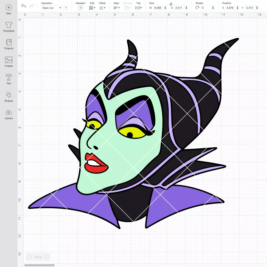Click the Height input field
Viewport: 267px width, 267px height.
(179, 8)
